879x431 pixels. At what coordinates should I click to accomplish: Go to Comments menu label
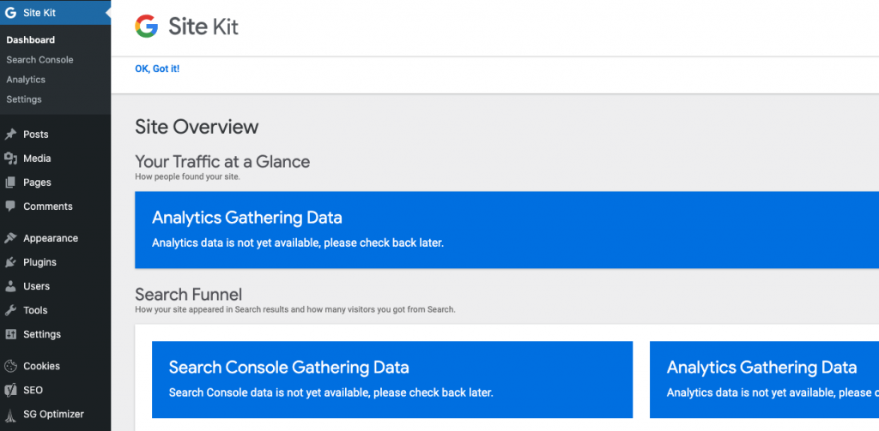click(x=48, y=207)
